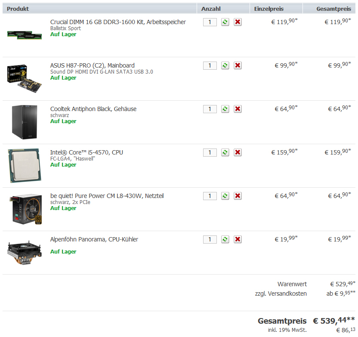The height and width of the screenshot is (337, 358).
Task: Delete Alpenföhn Panorama CPU-Kühler from cart
Action: [x=238, y=239]
